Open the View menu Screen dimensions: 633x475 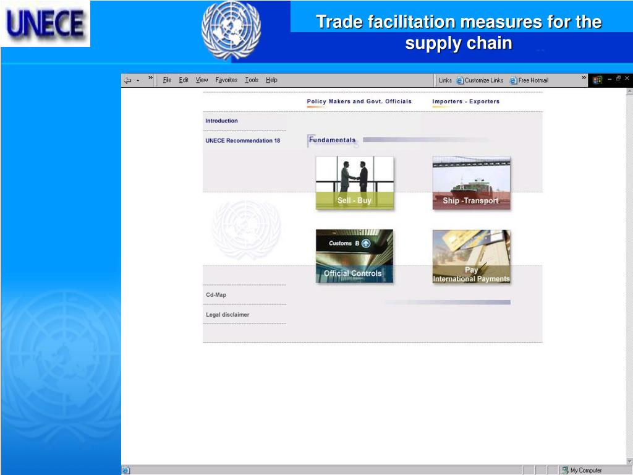click(202, 80)
